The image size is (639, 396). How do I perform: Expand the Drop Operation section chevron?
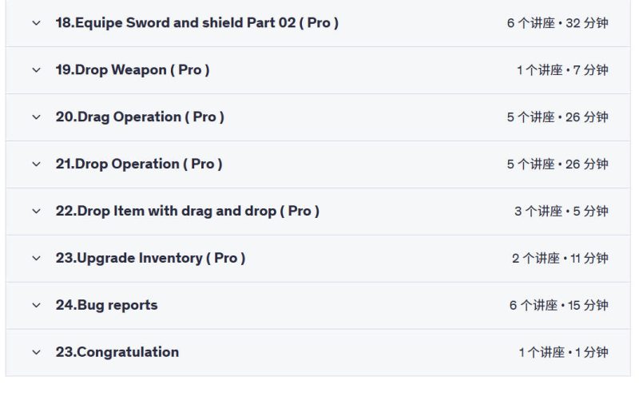point(36,164)
